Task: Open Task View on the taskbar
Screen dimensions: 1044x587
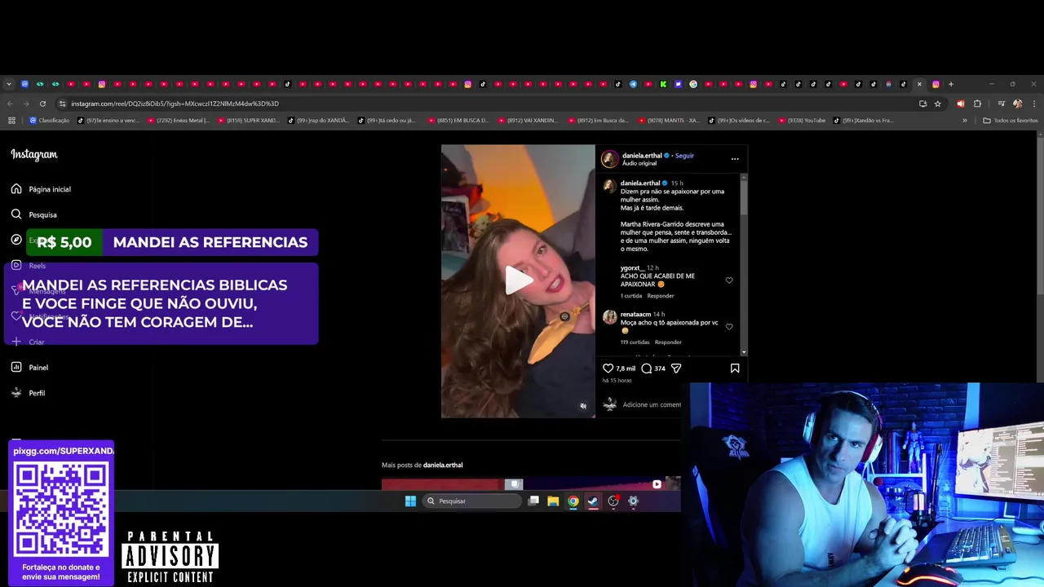Action: [533, 501]
